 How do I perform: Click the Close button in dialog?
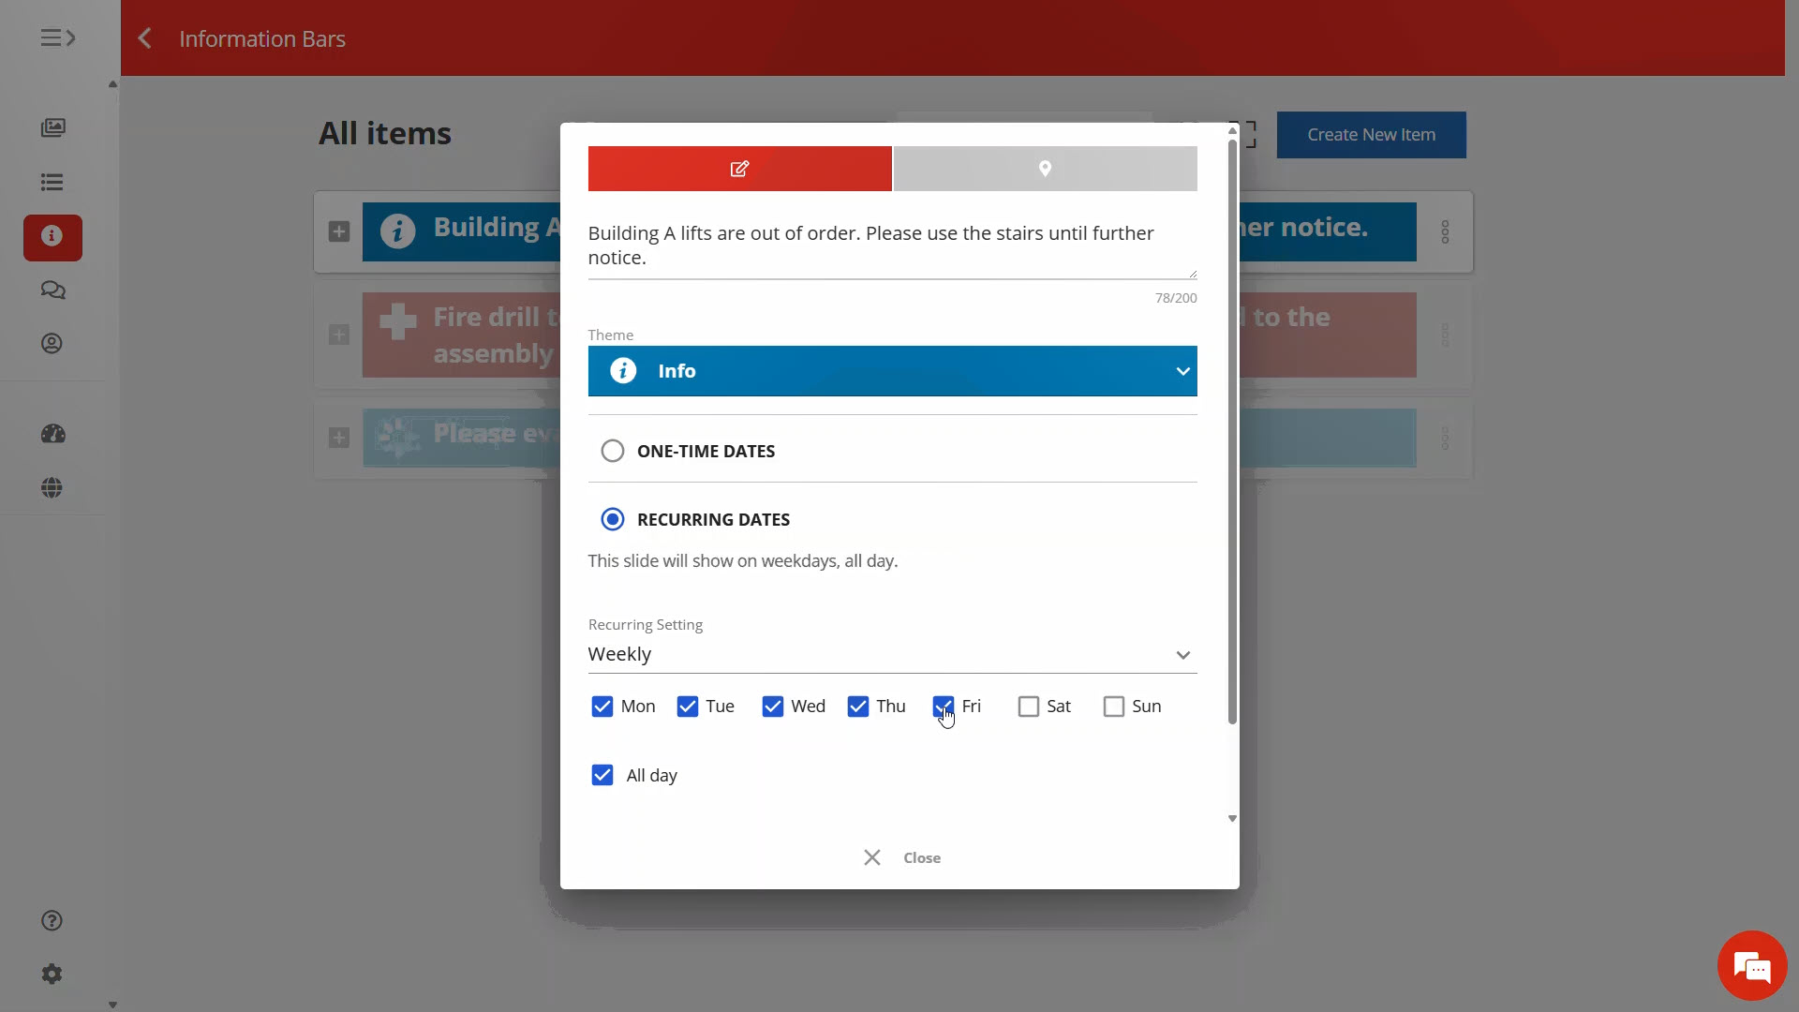[902, 857]
